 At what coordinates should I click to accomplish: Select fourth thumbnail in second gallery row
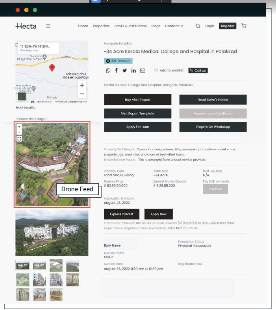[73, 280]
